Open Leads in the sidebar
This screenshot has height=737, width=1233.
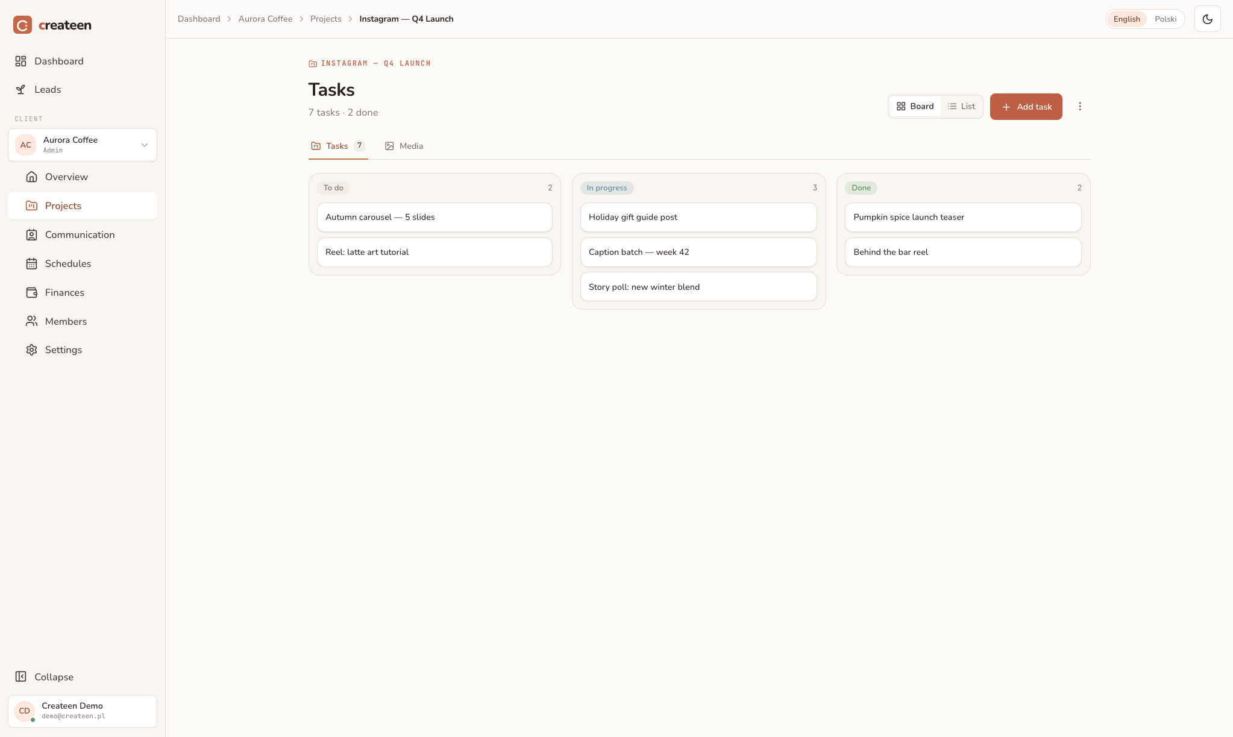tap(83, 89)
